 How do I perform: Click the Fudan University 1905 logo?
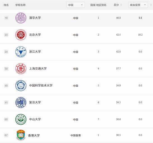click(21, 102)
